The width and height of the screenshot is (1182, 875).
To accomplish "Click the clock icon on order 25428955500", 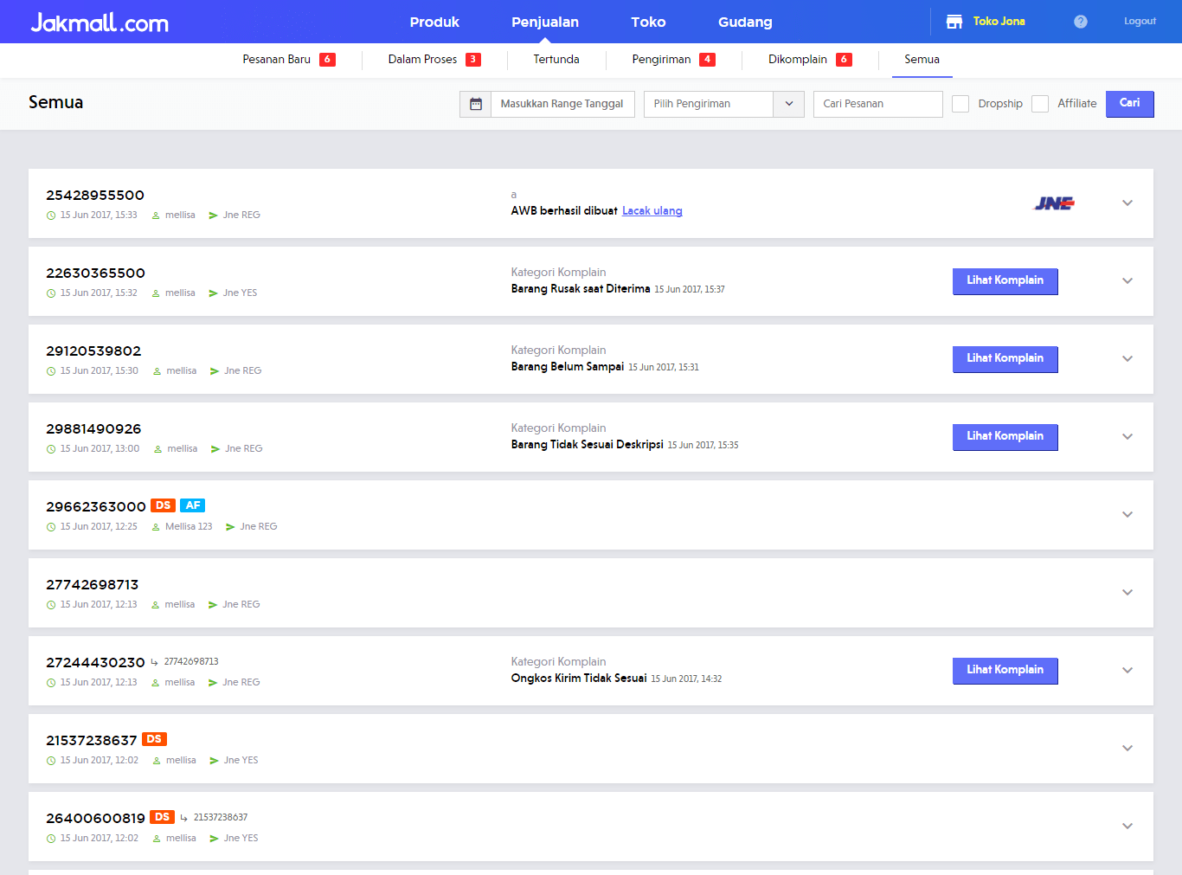I will pyautogui.click(x=51, y=216).
